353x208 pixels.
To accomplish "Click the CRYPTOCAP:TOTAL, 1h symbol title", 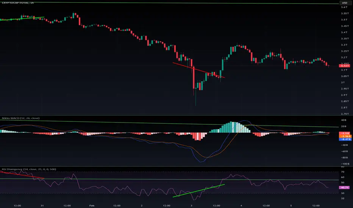I will [18, 3].
